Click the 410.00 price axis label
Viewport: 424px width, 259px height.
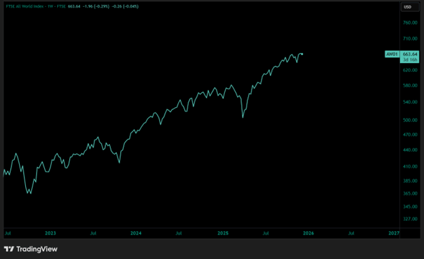(x=410, y=167)
